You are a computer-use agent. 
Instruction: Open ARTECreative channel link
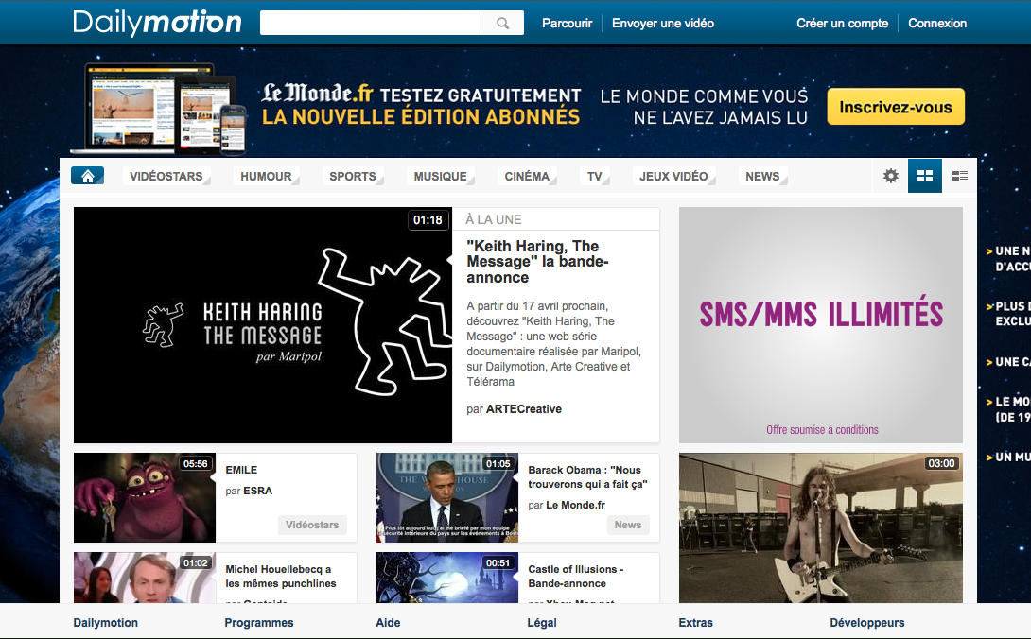tap(523, 409)
